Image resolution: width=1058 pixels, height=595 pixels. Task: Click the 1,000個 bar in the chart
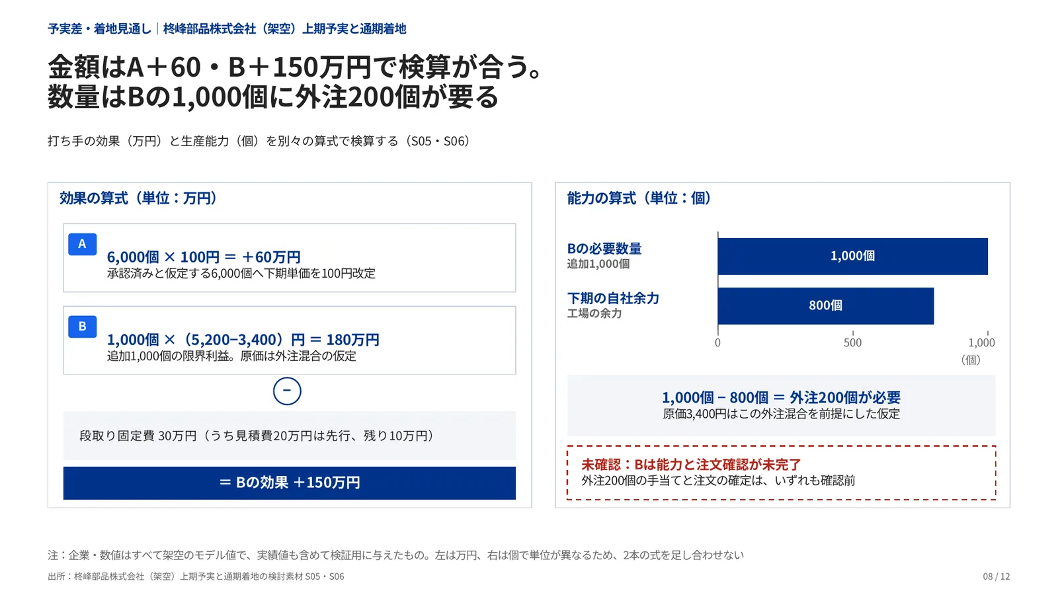[852, 256]
